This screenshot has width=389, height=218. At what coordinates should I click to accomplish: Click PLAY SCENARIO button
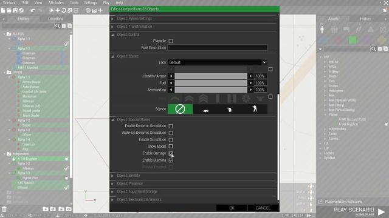click(x=359, y=211)
